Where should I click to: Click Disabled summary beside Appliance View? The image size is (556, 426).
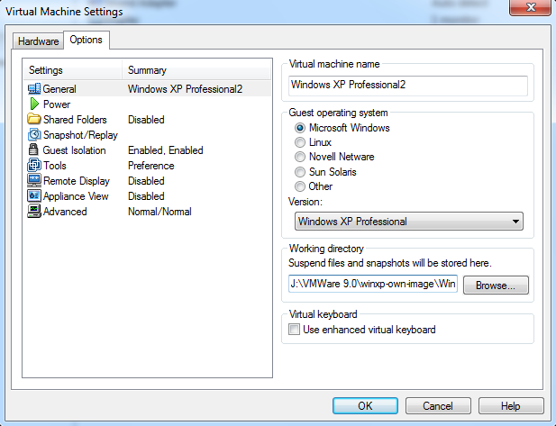click(x=146, y=196)
